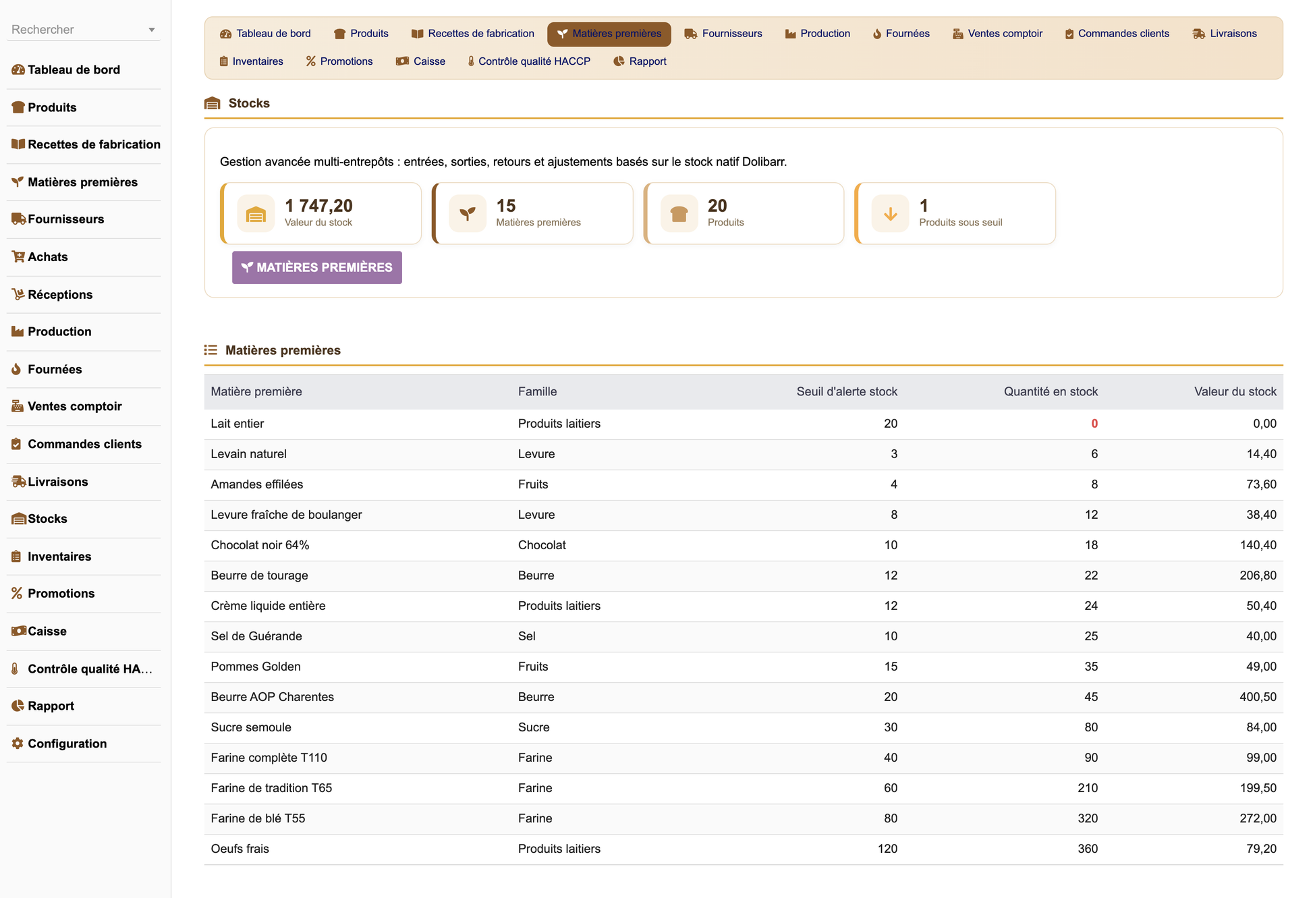The height and width of the screenshot is (898, 1313).
Task: Sort by Famille column header
Action: tap(538, 392)
